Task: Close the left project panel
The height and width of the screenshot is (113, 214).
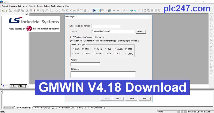Action: 26,14
